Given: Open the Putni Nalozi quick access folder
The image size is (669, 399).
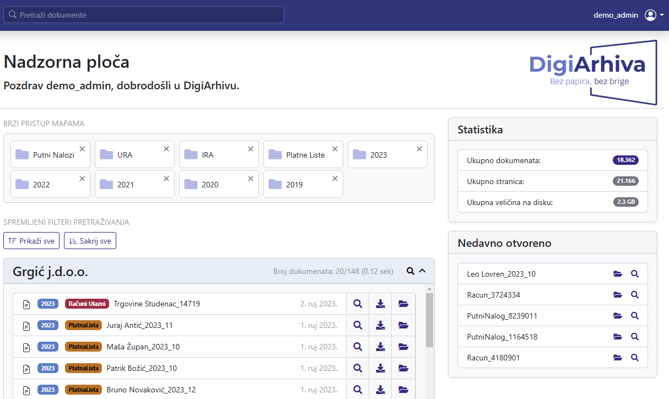Looking at the screenshot, I should [x=47, y=154].
